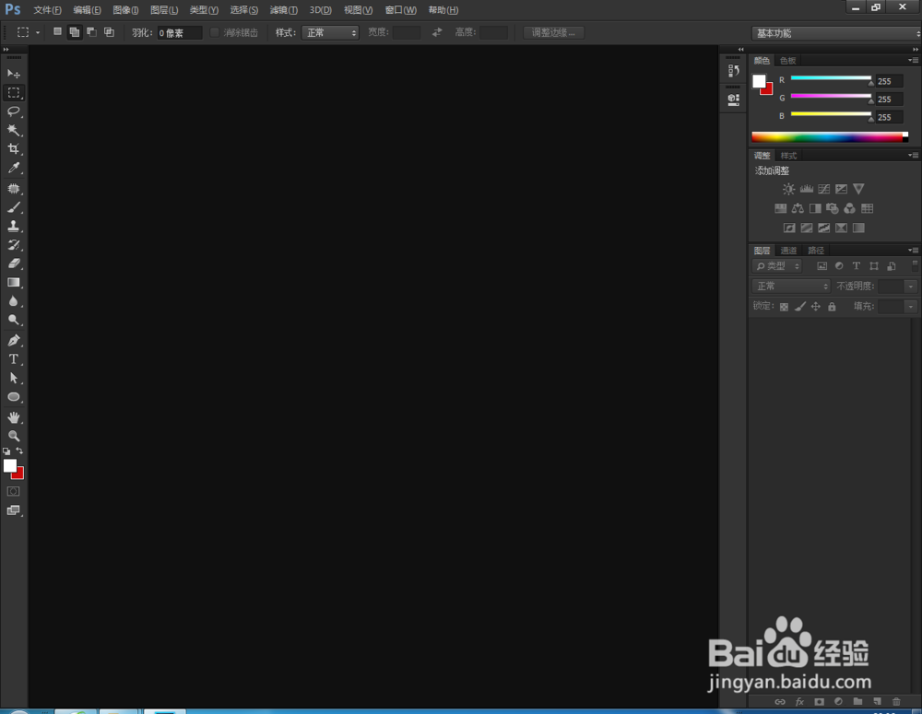The height and width of the screenshot is (714, 922).
Task: Select the Crop tool
Action: pyautogui.click(x=14, y=148)
